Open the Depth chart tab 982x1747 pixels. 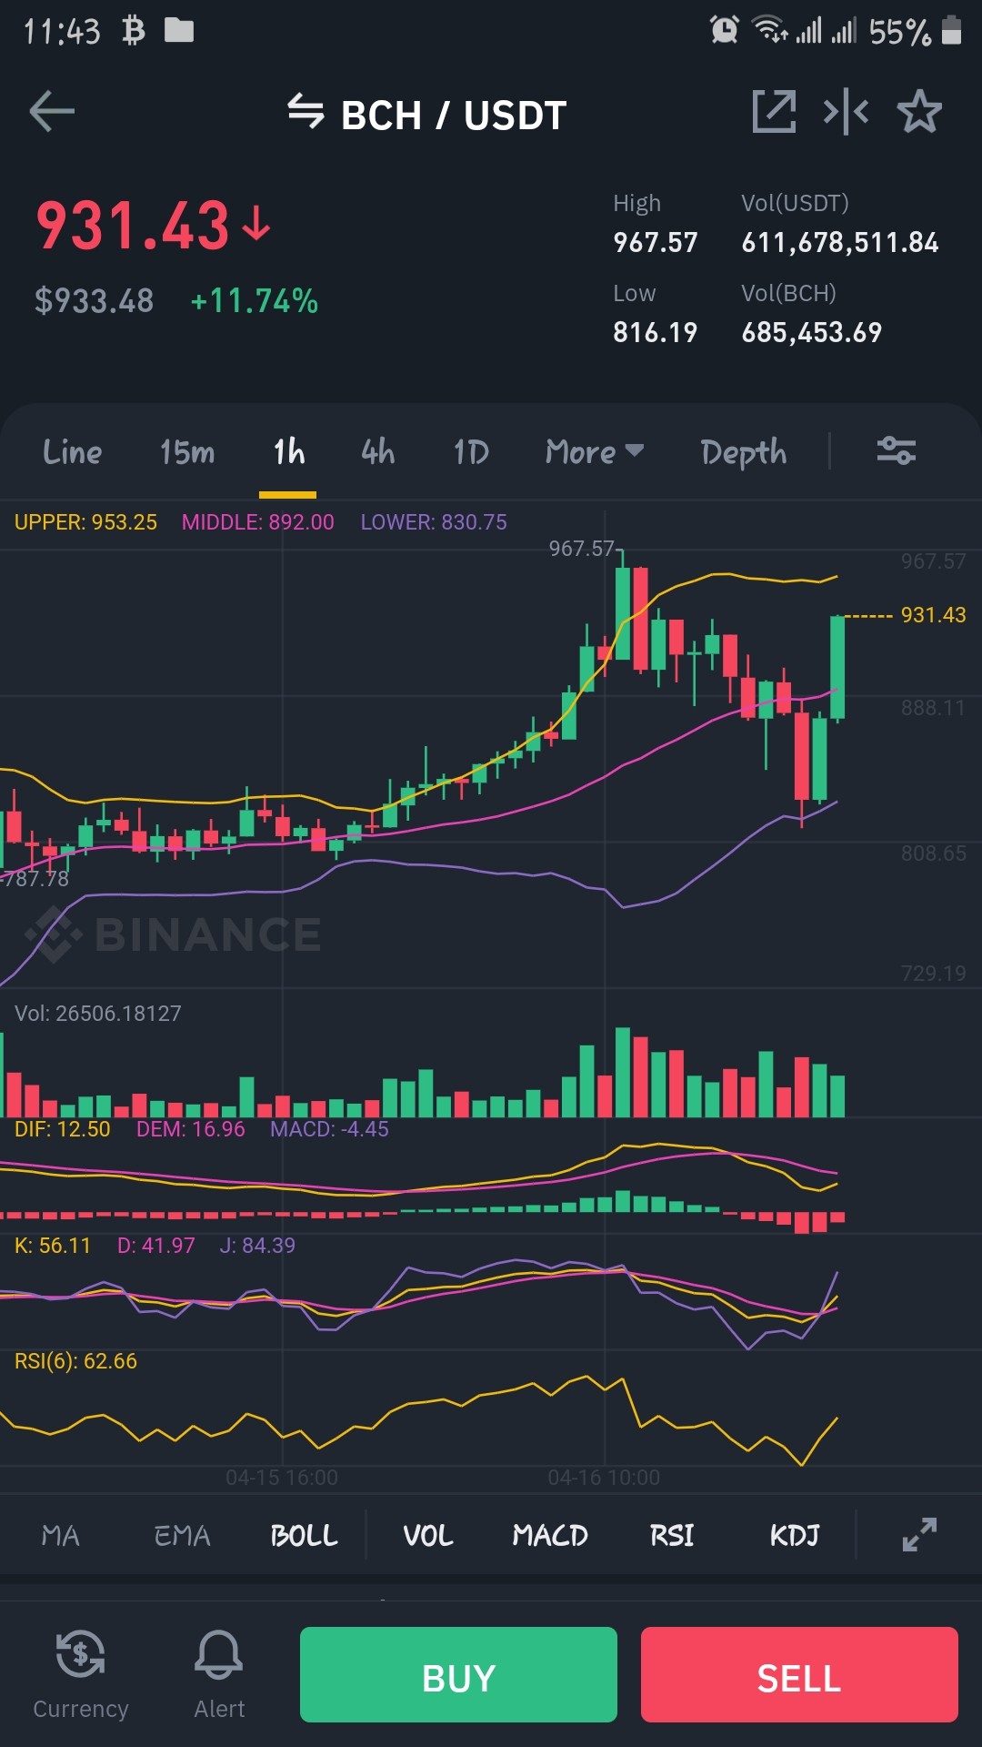(x=744, y=452)
